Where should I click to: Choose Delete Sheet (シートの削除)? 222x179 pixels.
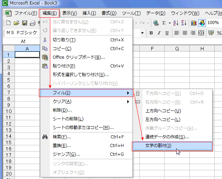click(86, 119)
